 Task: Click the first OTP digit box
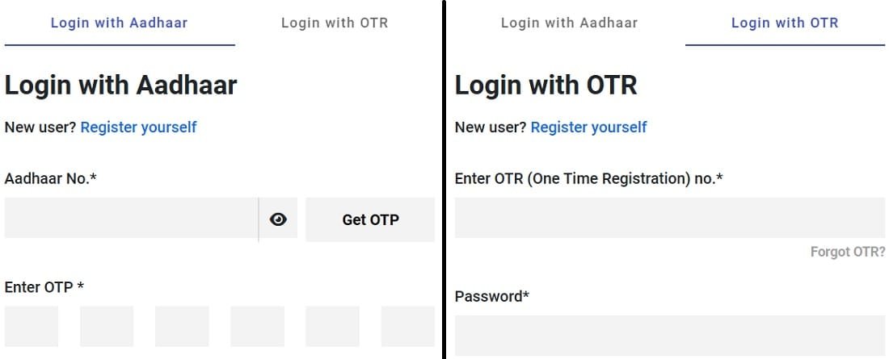[32, 327]
